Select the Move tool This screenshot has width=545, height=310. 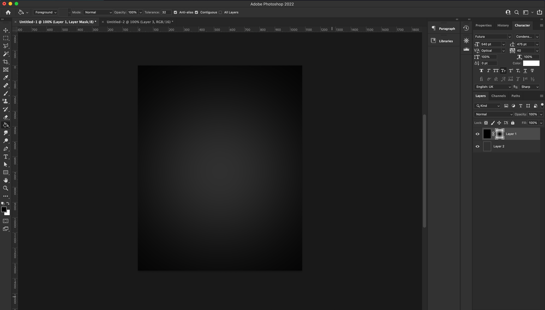coord(5,30)
